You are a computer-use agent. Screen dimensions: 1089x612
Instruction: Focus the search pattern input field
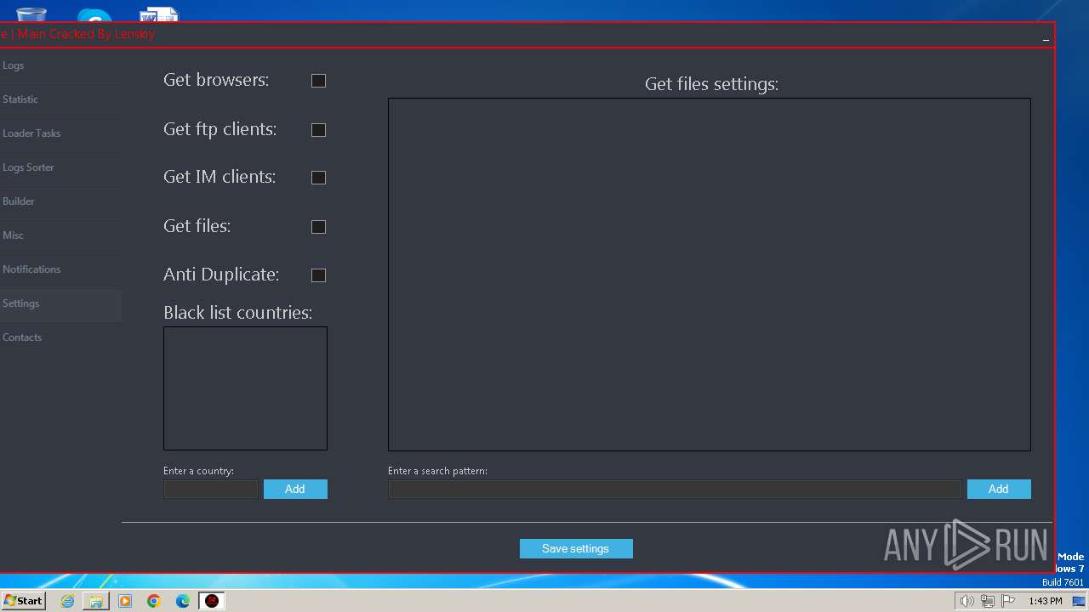pos(675,489)
